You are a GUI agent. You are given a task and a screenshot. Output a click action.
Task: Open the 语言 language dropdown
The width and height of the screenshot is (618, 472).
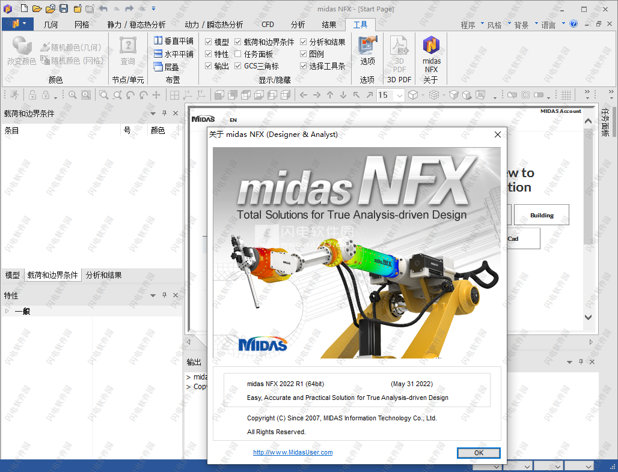[553, 25]
